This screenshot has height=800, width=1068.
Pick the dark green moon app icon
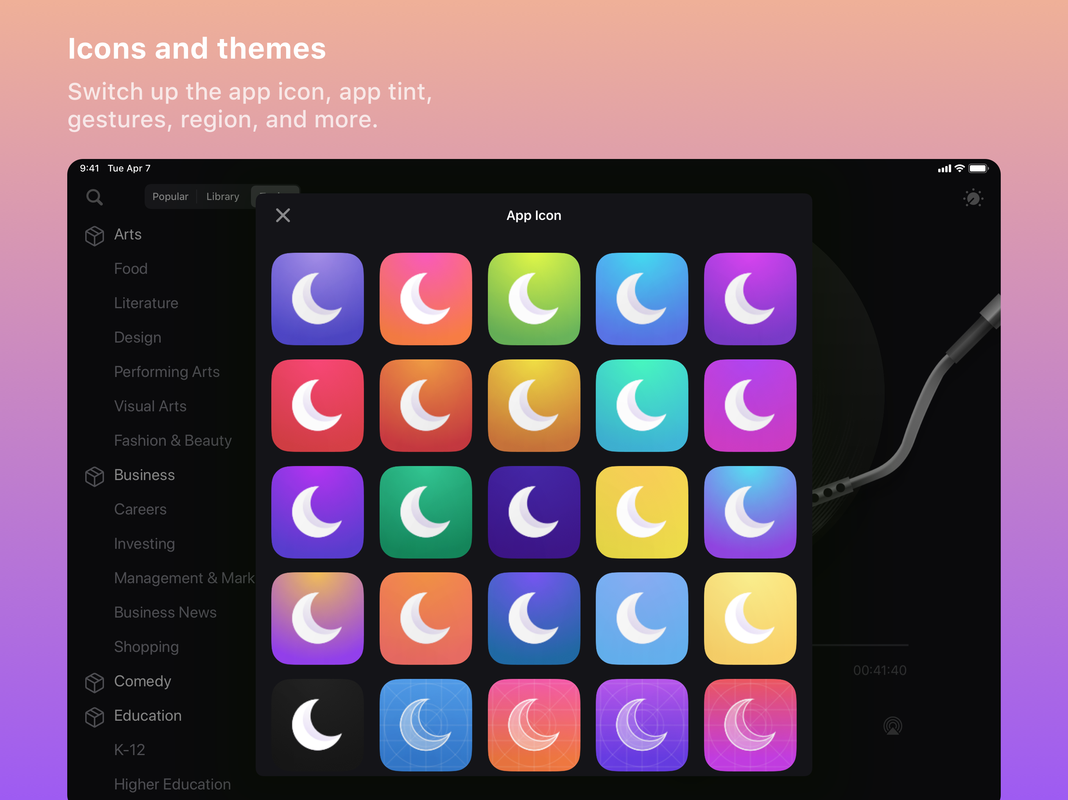(x=425, y=512)
